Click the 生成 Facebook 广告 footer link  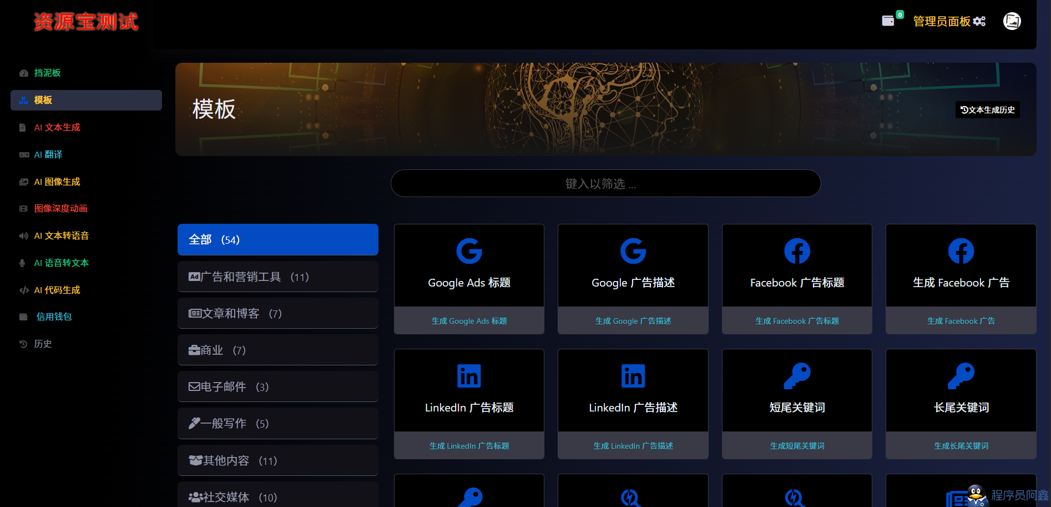(961, 321)
